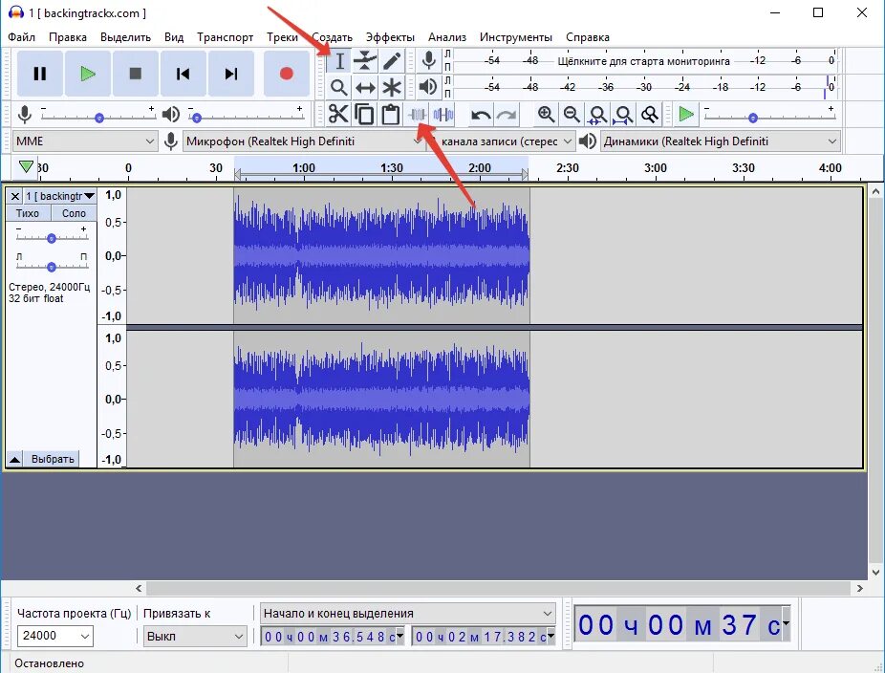Image resolution: width=885 pixels, height=673 pixels.
Task: Open the recording channels dropdown
Action: 501,141
